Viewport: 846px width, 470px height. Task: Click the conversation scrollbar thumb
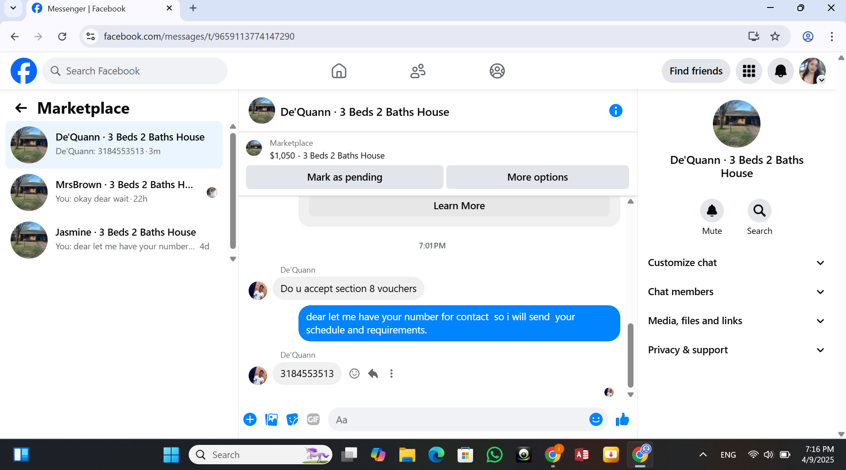630,355
